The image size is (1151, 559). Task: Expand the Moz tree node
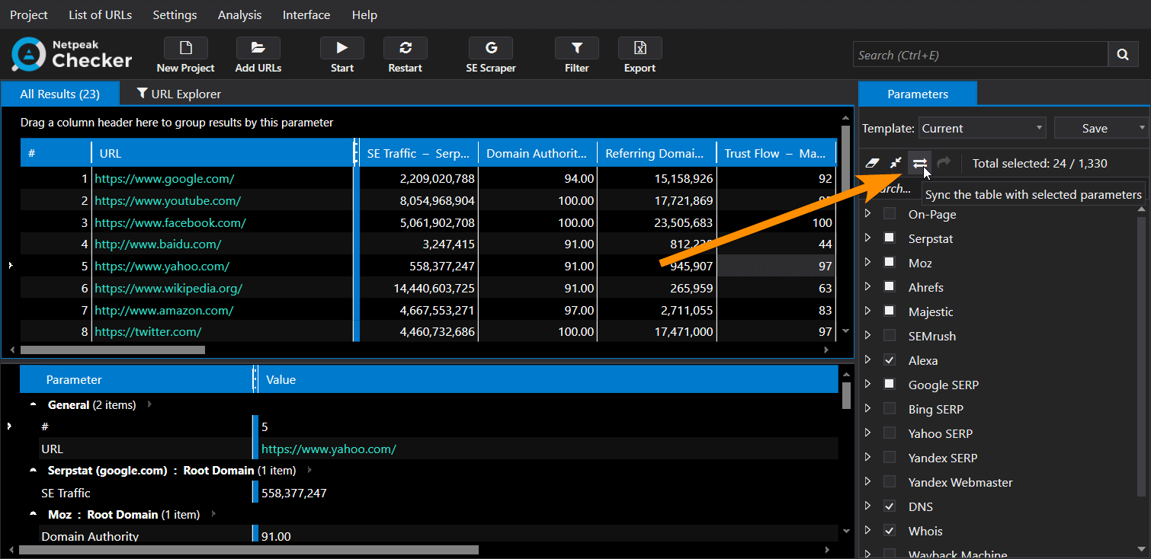click(867, 263)
